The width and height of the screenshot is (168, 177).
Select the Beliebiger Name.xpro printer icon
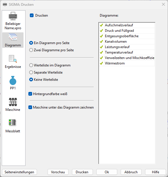pyautogui.click(x=13, y=16)
